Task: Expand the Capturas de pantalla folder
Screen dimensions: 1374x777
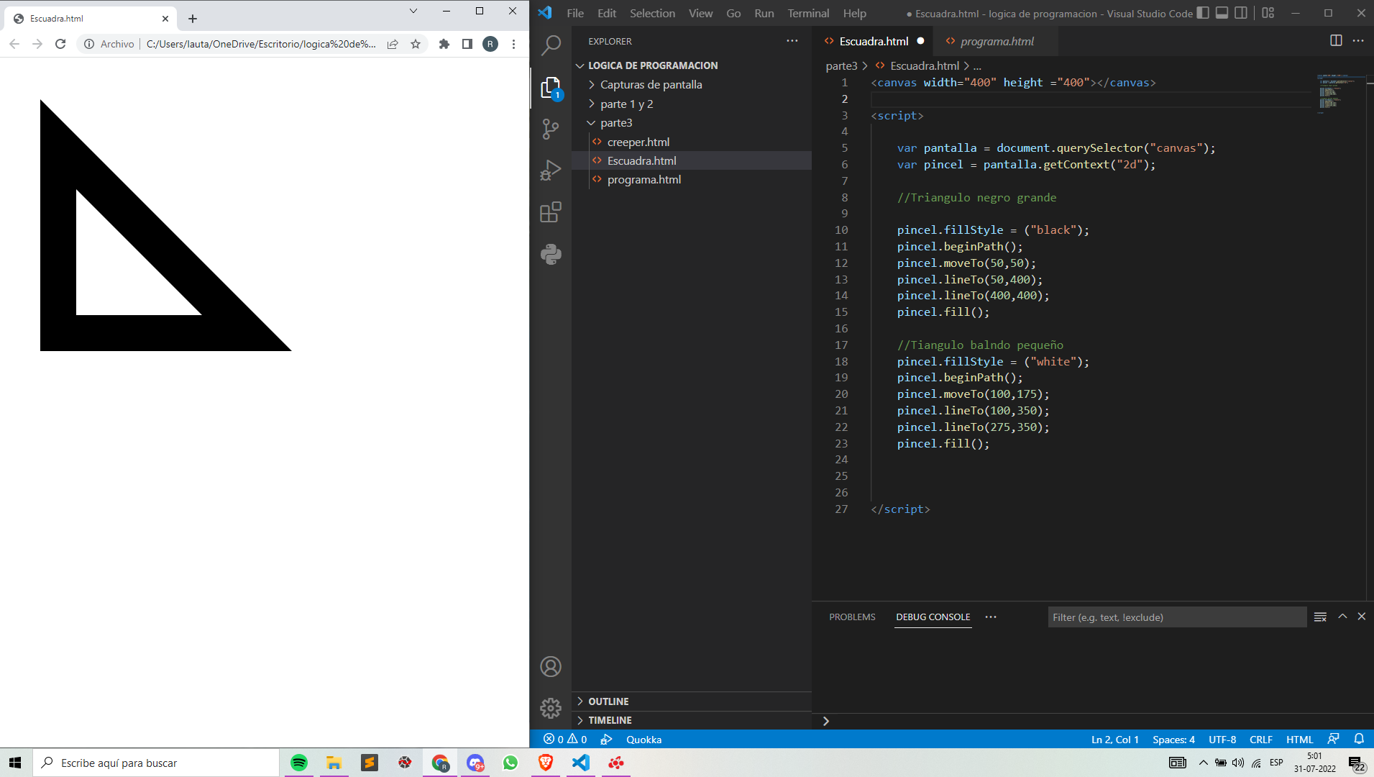Action: point(651,84)
